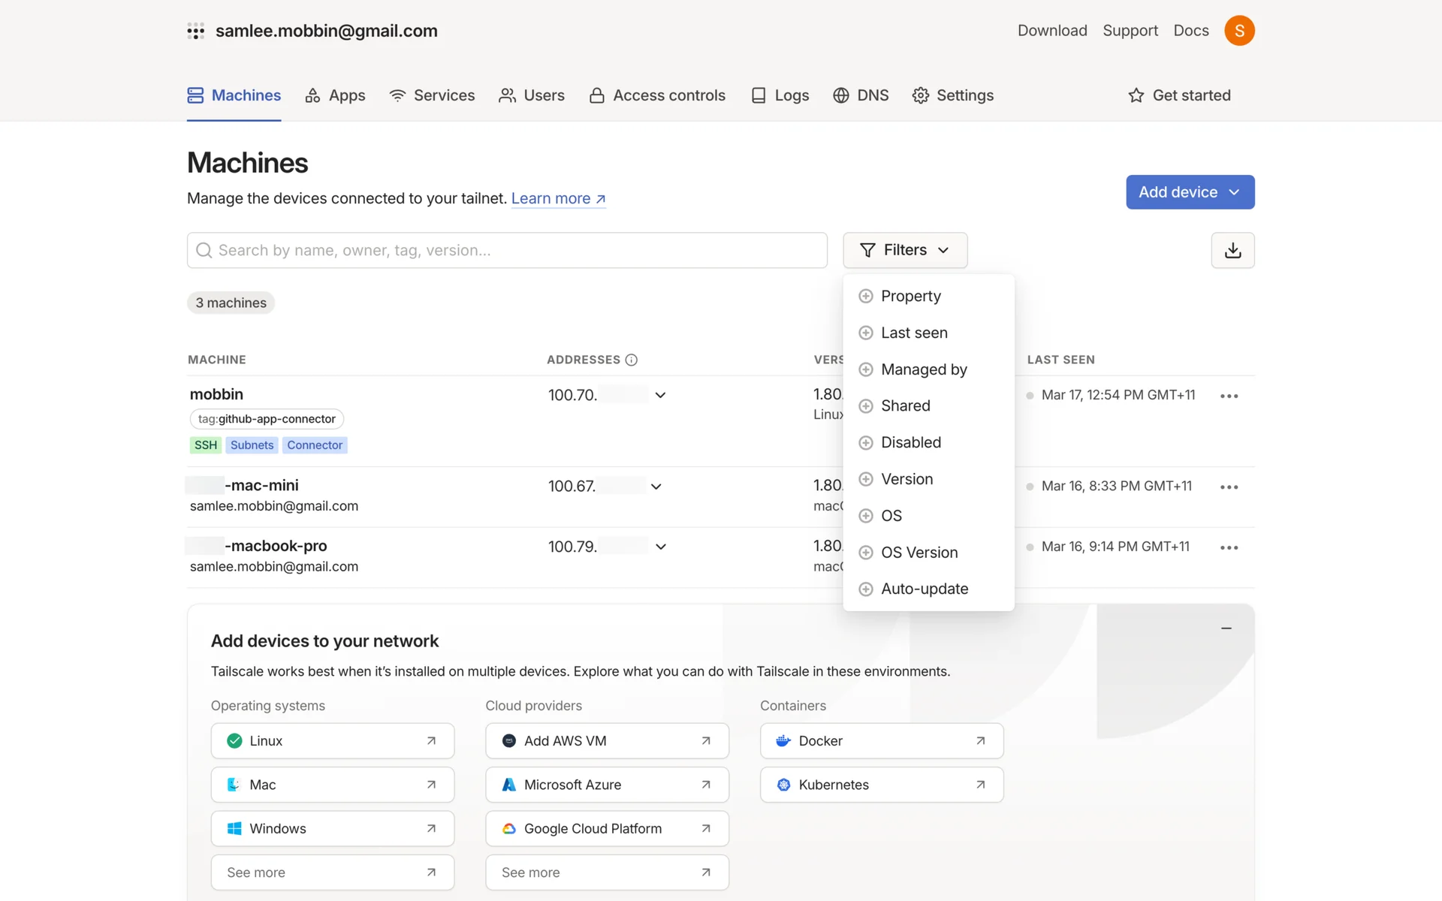1442x901 pixels.
Task: Follow the Learn more link
Action: [558, 198]
